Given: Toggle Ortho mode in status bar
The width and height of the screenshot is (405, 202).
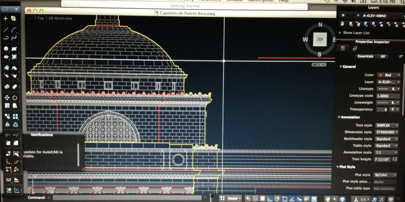Looking at the screenshot, I should [x=270, y=199].
